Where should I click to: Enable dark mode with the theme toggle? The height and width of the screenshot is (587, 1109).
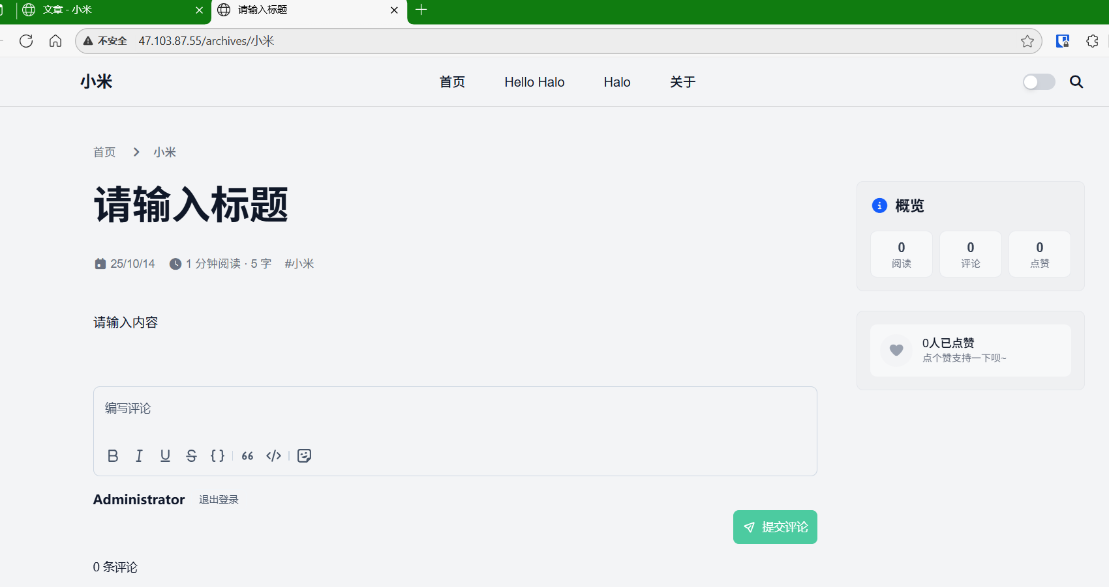(1038, 81)
